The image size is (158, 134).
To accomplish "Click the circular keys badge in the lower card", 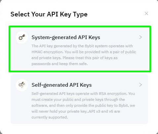I will 22,85.
